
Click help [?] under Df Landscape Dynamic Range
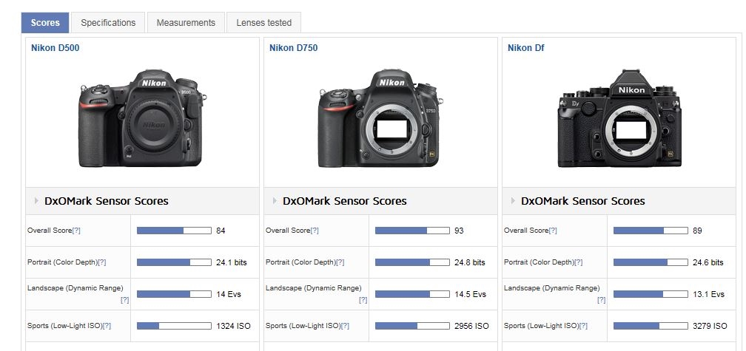[x=601, y=300]
